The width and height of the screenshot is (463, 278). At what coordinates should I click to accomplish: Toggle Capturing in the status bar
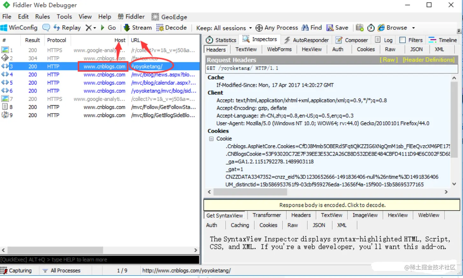pyautogui.click(x=16, y=271)
